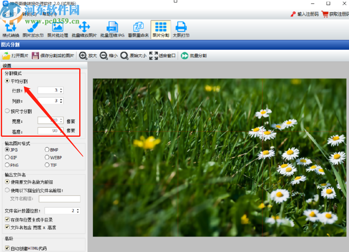
Task: Open the 批量缩放图片 batch resize tool
Action: click(84, 30)
